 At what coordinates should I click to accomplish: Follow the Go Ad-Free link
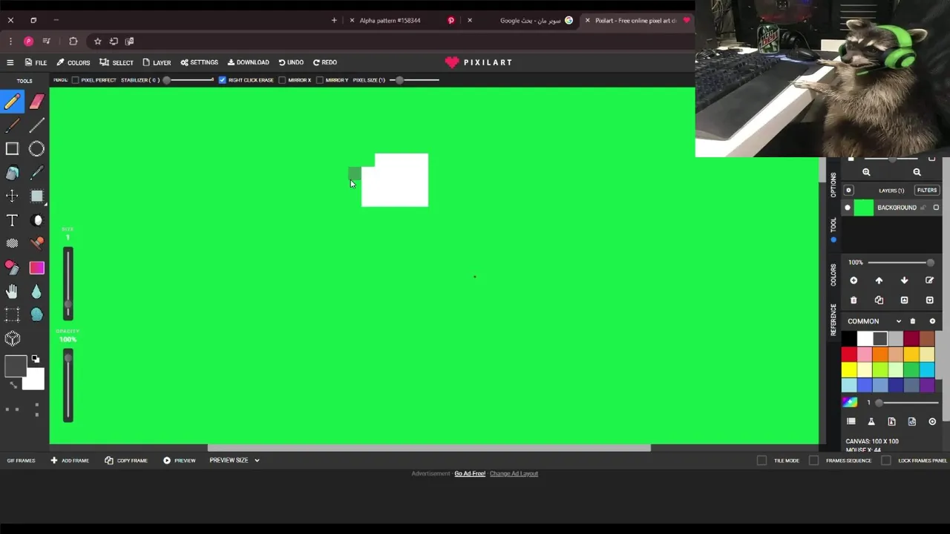pos(470,473)
